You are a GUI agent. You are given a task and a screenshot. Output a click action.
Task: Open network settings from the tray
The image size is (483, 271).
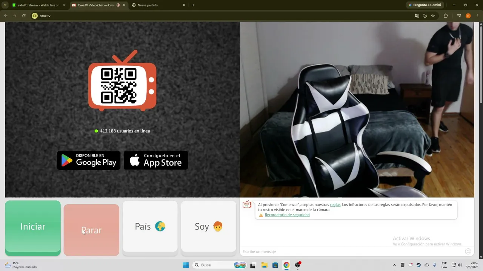pyautogui.click(x=453, y=265)
